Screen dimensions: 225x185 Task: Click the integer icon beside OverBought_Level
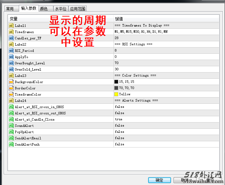point(11,63)
